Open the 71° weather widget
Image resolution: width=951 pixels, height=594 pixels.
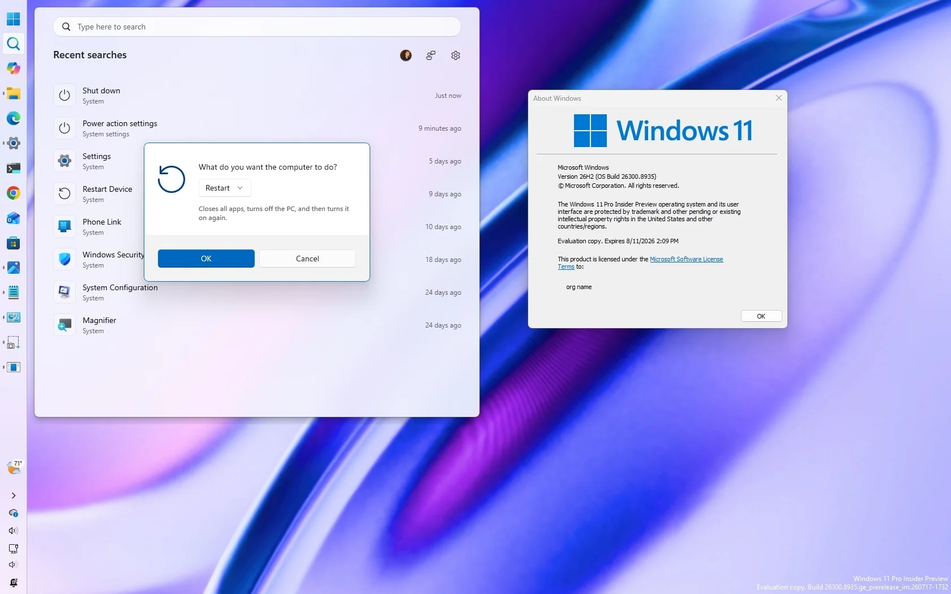[14, 467]
